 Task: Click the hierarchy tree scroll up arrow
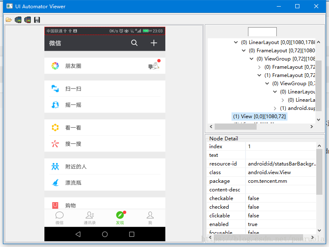(318, 42)
